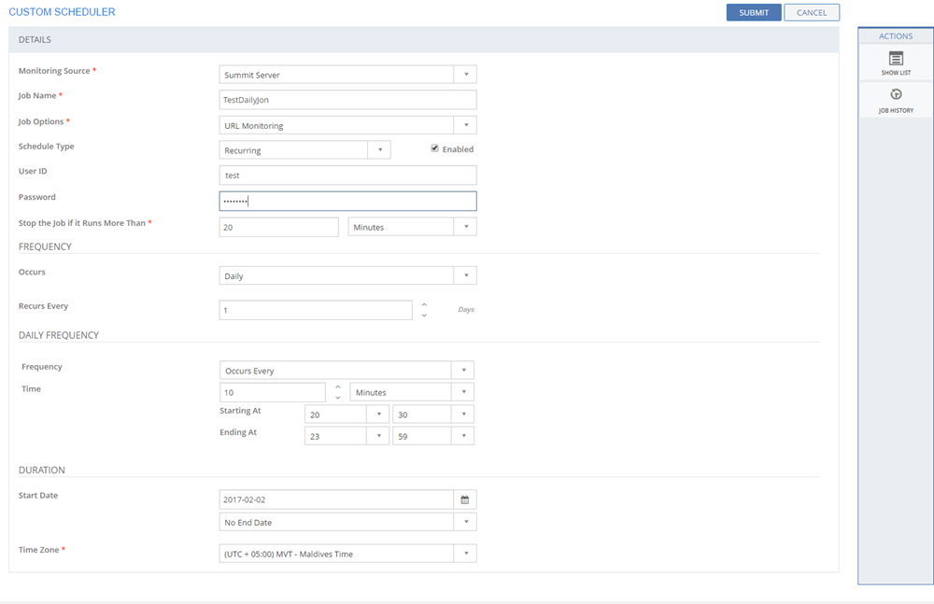The width and height of the screenshot is (934, 604).
Task: Open the Job History icon
Action: tap(896, 95)
